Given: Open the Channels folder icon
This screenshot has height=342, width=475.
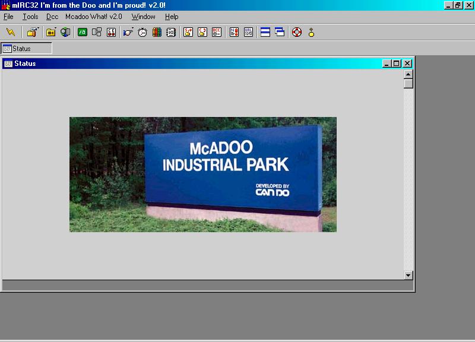Looking at the screenshot, I should tap(51, 32).
